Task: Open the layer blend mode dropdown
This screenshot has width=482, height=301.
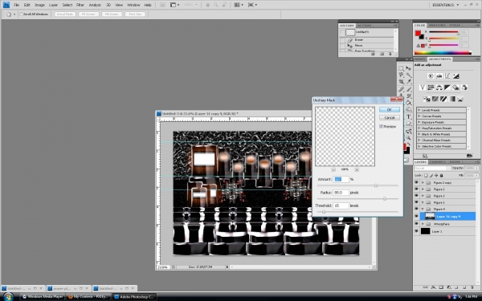Action: [432, 168]
